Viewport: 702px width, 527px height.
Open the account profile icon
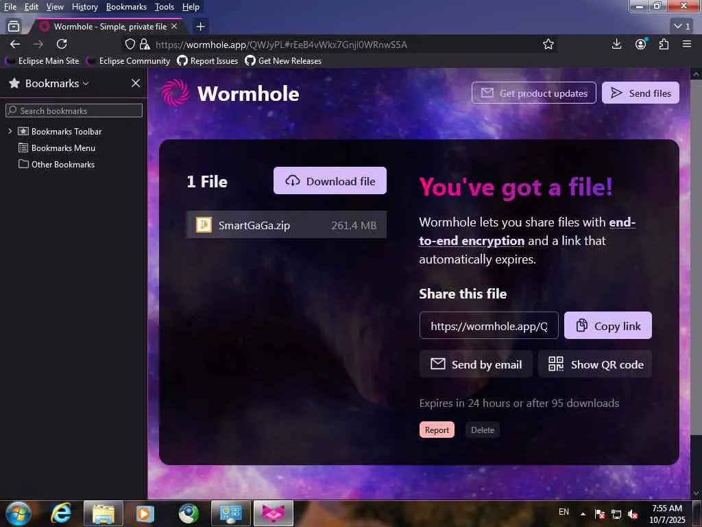(641, 44)
